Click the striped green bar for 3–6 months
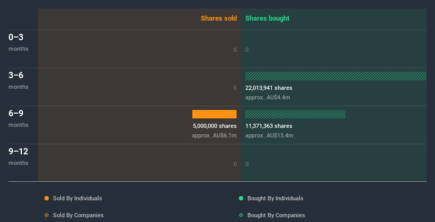The image size is (435, 222). click(336, 76)
